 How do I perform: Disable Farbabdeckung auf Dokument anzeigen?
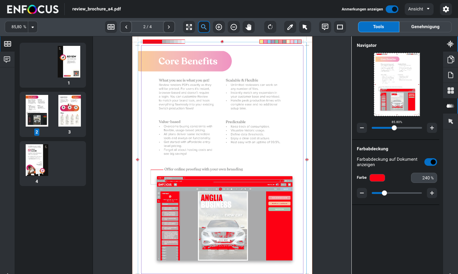[430, 162]
